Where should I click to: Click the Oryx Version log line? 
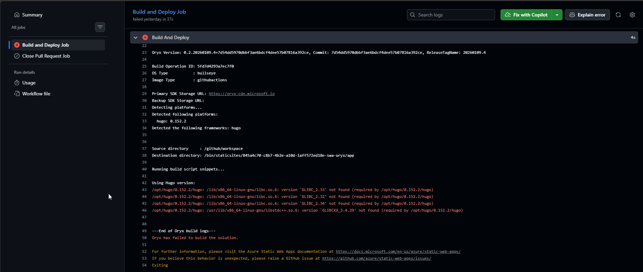[319, 52]
